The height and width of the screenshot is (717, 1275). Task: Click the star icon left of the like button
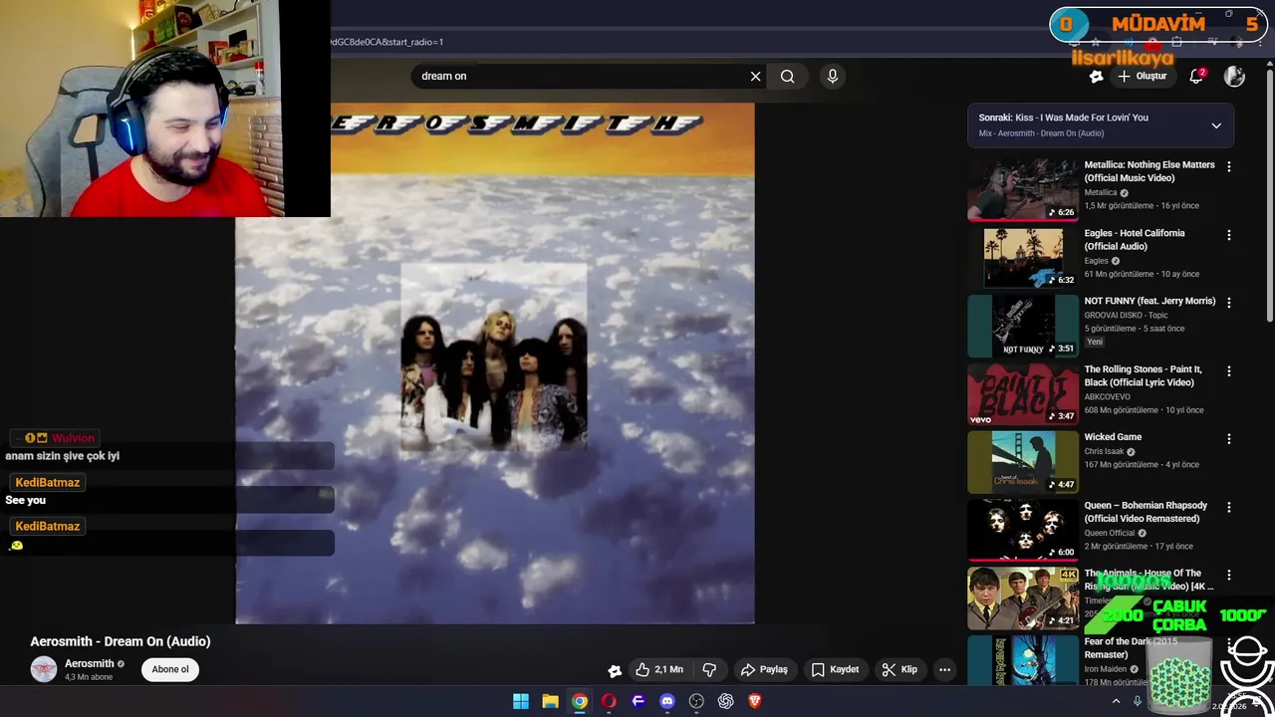click(x=615, y=670)
